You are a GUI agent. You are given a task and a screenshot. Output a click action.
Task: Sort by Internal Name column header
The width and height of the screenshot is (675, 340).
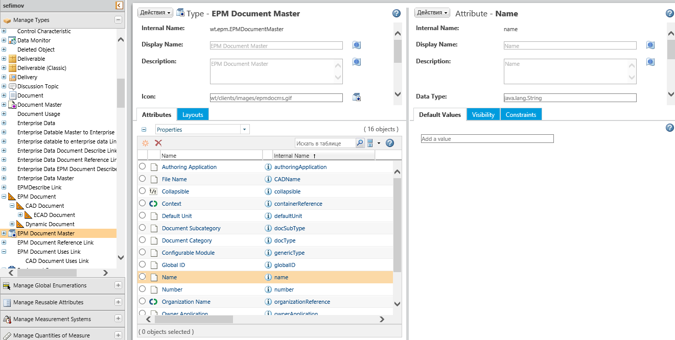(291, 156)
